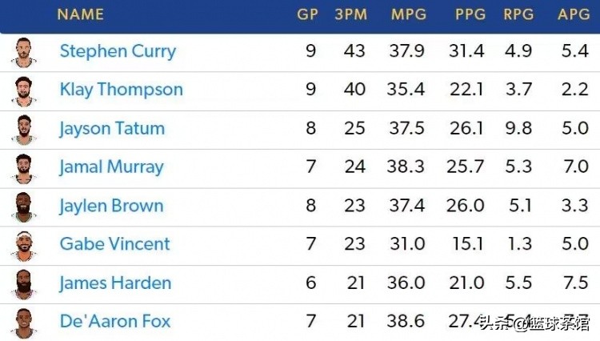Sort table by the 3PM column header
This screenshot has height=341, width=600.
[x=350, y=14]
